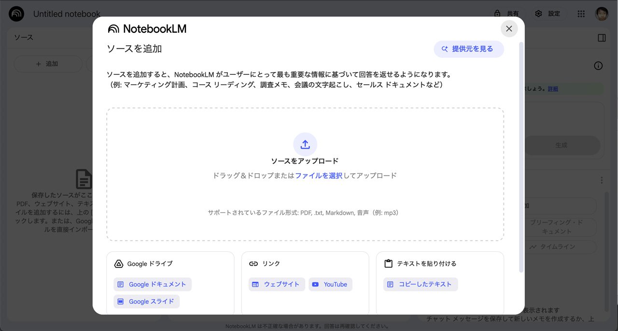Select コピーしたテキスト chip
This screenshot has height=331, width=618.
(x=421, y=284)
